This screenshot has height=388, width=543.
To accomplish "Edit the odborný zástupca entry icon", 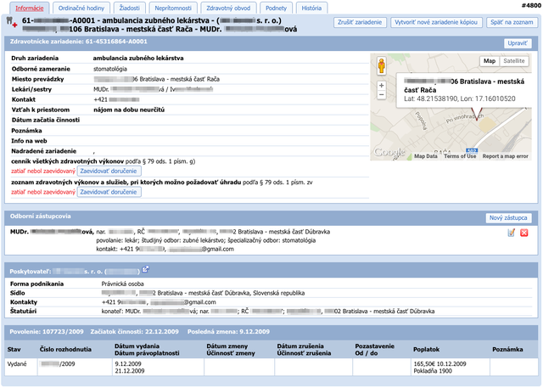I will [511, 233].
